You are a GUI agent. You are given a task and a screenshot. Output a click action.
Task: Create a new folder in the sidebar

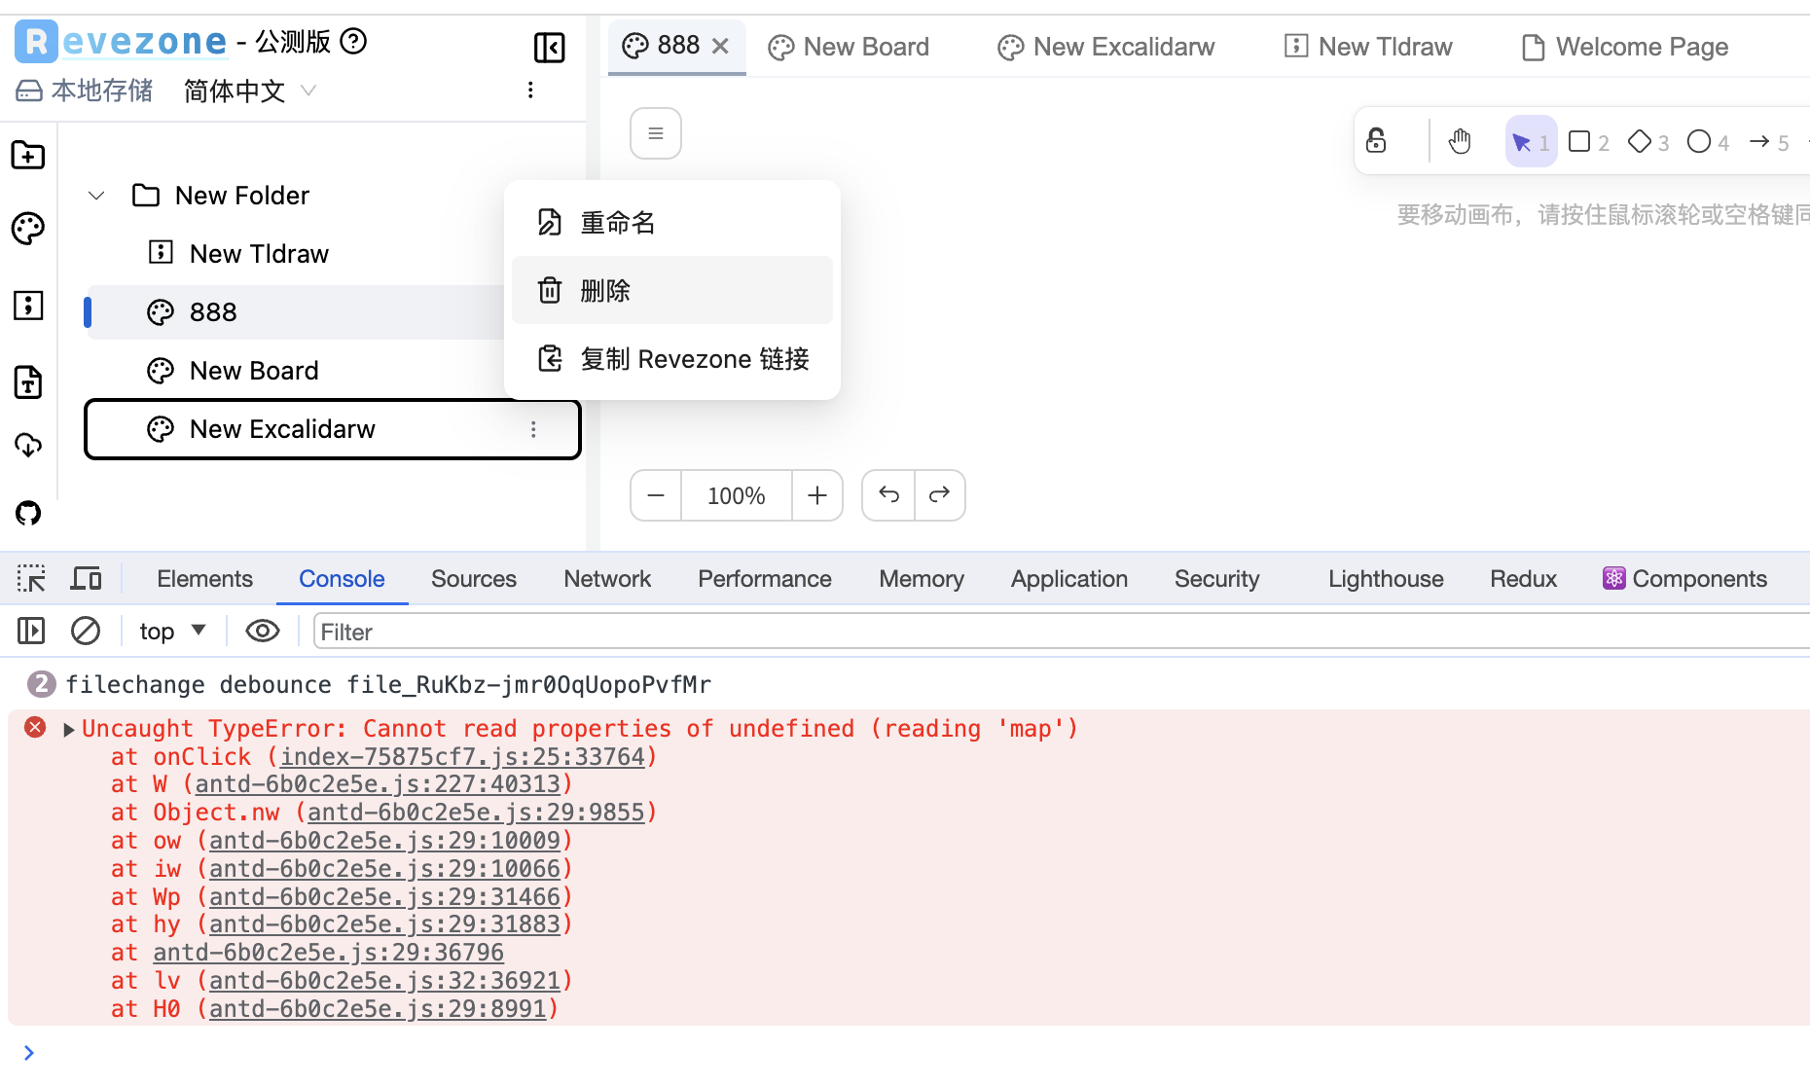coord(27,155)
